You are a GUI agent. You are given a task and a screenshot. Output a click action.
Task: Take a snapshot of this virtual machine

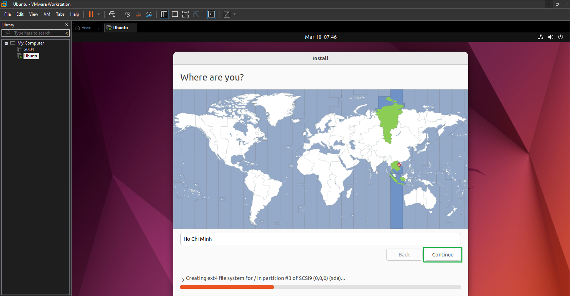(127, 14)
